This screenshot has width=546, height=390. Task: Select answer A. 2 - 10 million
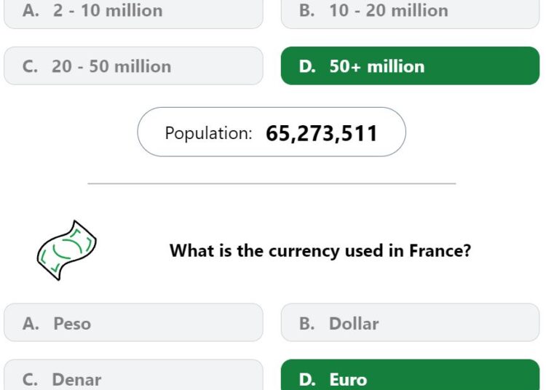(133, 12)
